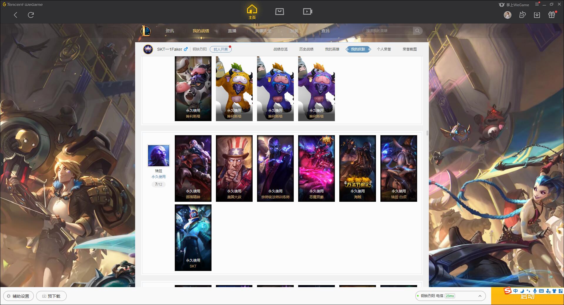Open the 美国大叔 Ryze skin card
Viewport: 564px width, 305px height.
[x=234, y=168]
